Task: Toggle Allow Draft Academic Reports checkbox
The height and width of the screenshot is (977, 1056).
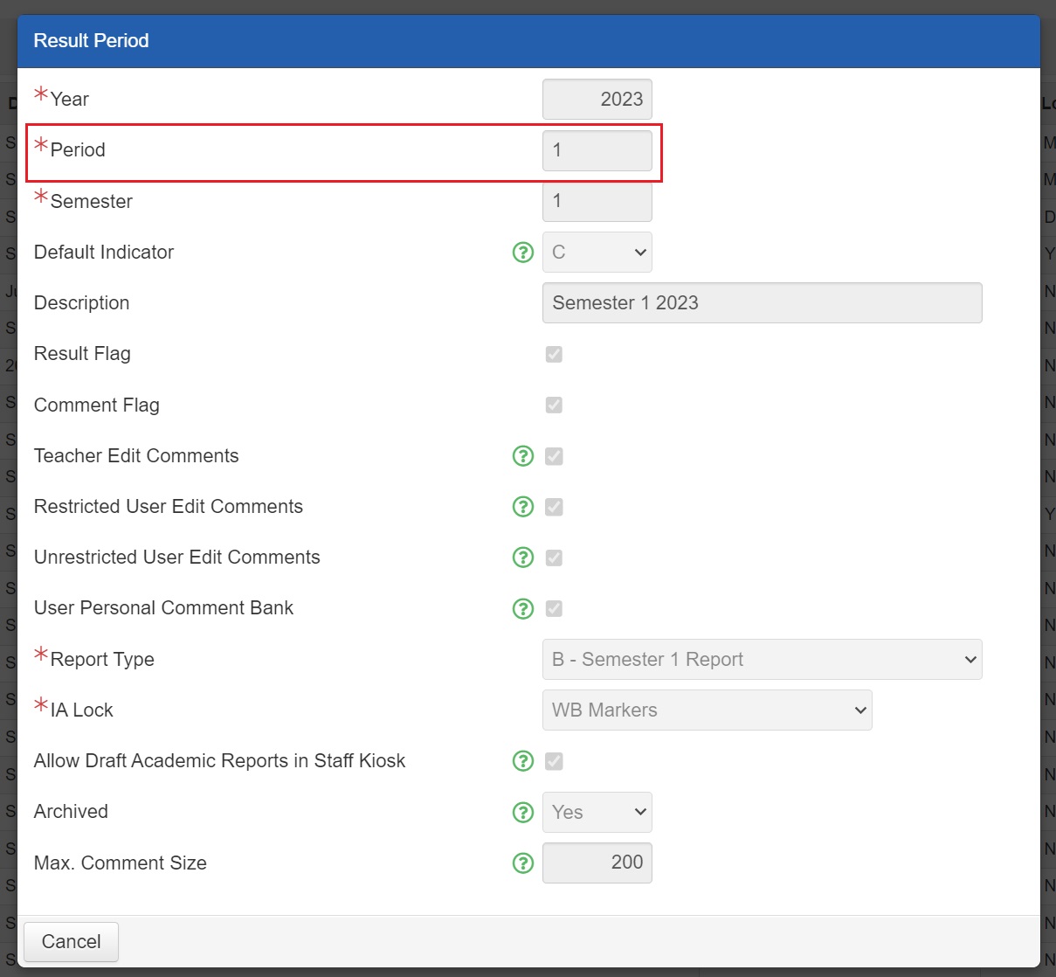Action: 554,761
